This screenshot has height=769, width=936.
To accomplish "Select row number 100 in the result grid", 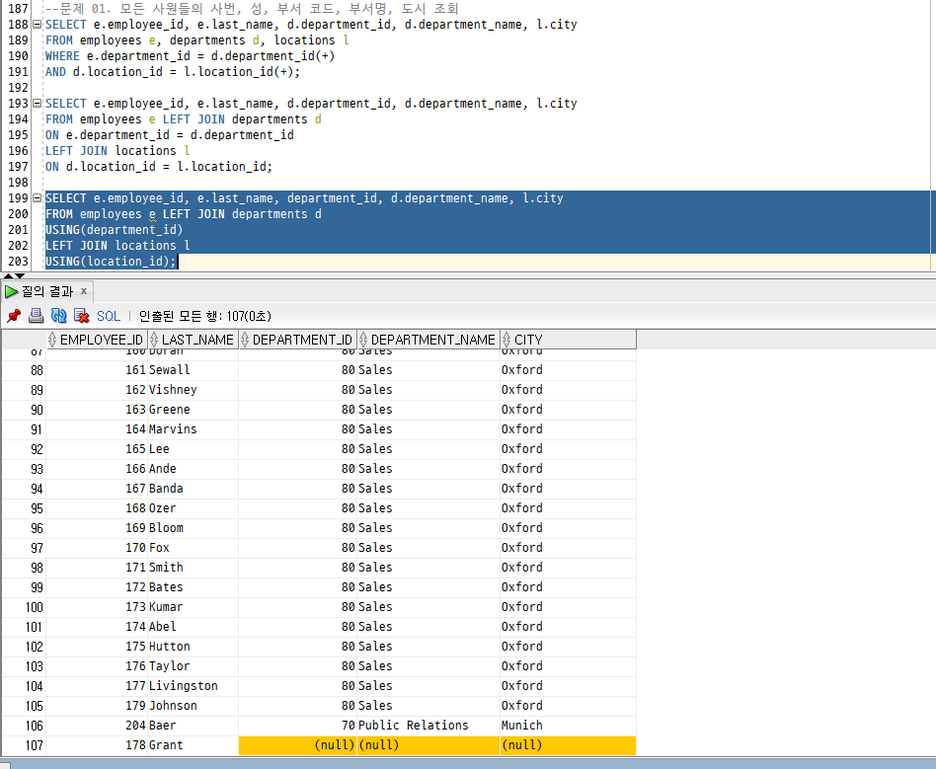I will tap(24, 606).
